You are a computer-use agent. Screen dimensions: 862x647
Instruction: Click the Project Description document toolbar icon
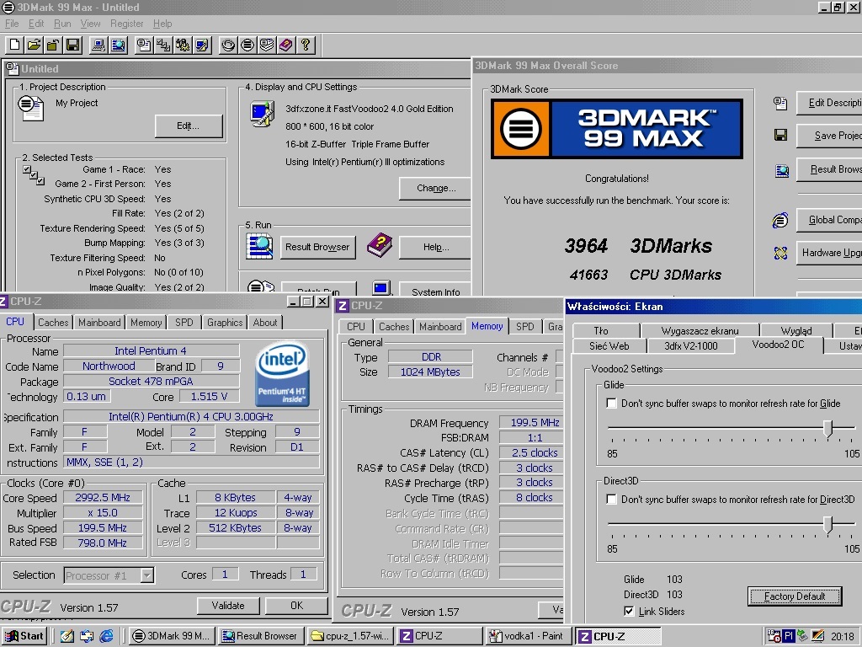[144, 45]
